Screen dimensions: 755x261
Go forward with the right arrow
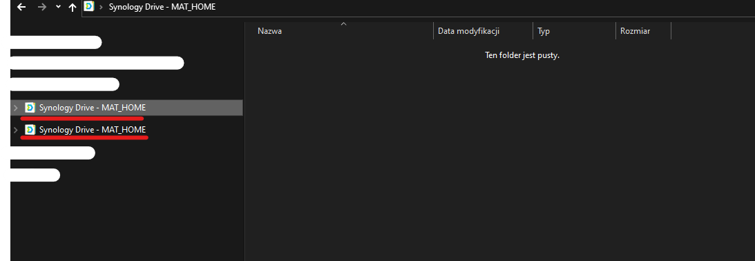[x=42, y=7]
